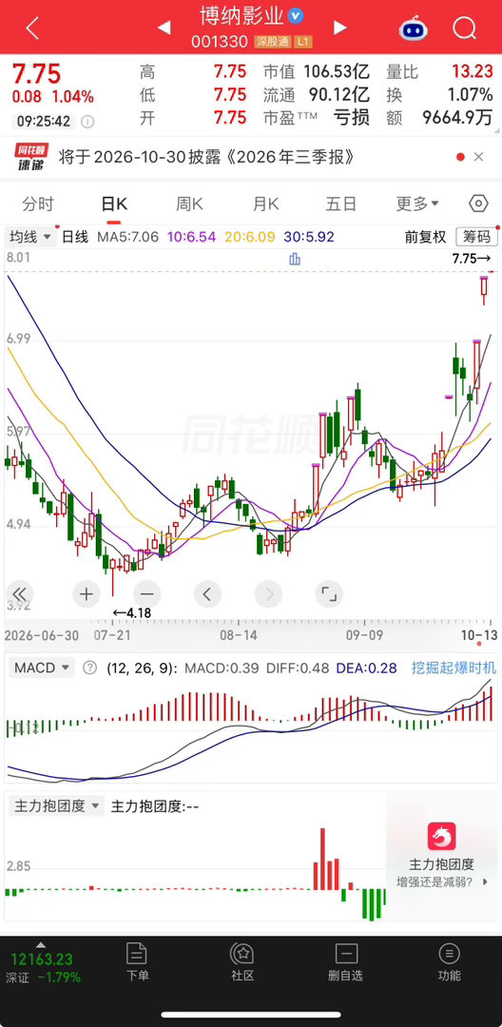The height and width of the screenshot is (1027, 502).
Task: Tap the DIFF:0.48 value label
Action: tap(297, 669)
